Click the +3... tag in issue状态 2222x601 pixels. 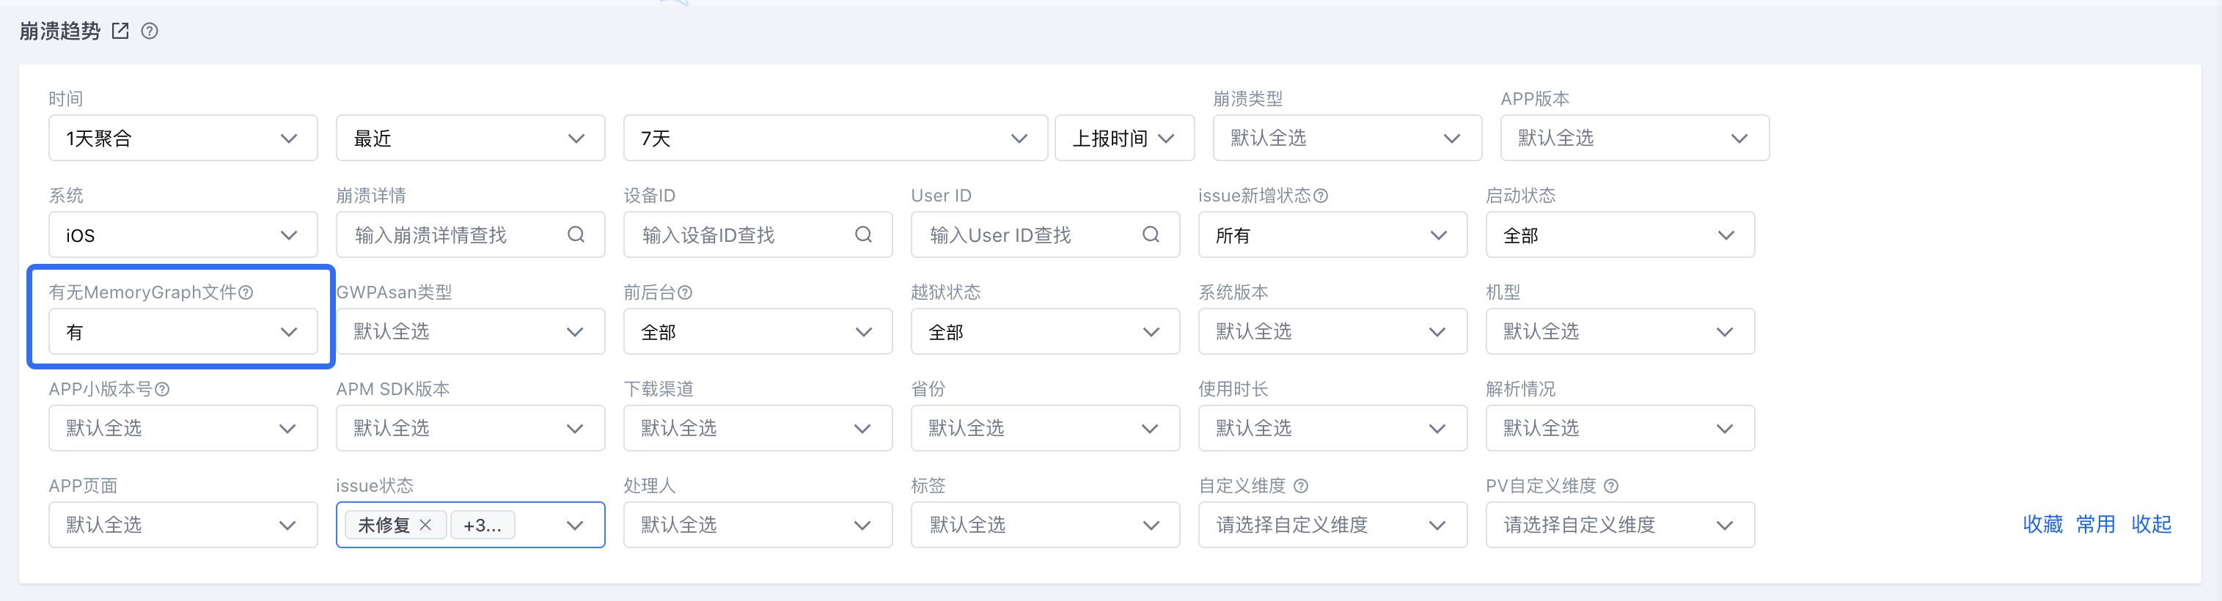[x=483, y=524]
